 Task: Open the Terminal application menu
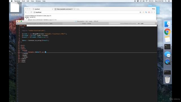(17, 1)
